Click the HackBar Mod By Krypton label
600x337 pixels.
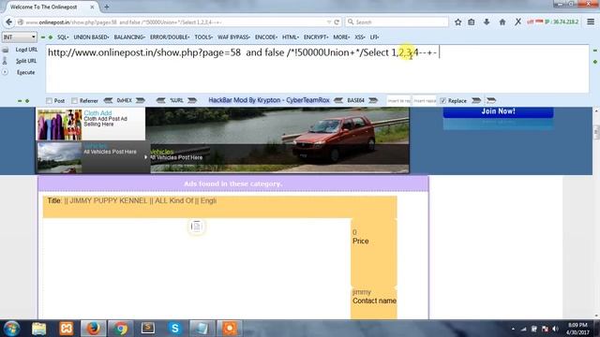(269, 100)
